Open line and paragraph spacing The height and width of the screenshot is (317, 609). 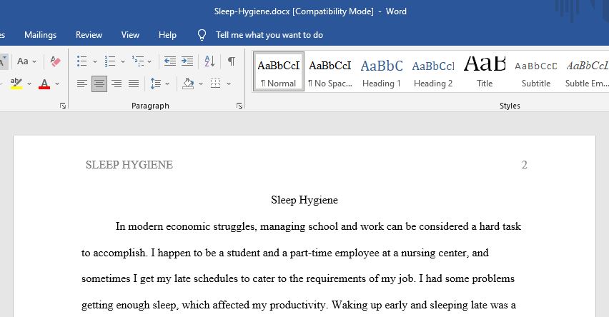coord(156,84)
